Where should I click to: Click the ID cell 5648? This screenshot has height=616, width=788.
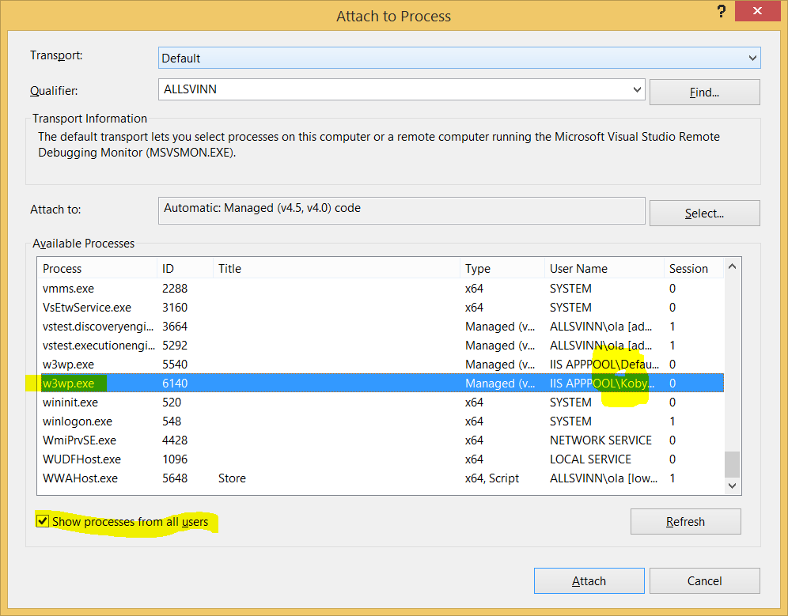click(175, 478)
